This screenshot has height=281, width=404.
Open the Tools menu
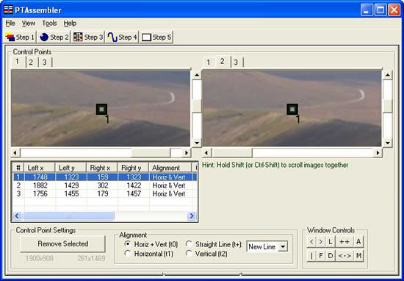49,24
